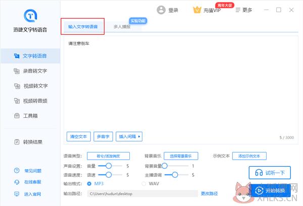Click 选择背景音乐 button
This screenshot has height=206, width=303.
[181, 156]
